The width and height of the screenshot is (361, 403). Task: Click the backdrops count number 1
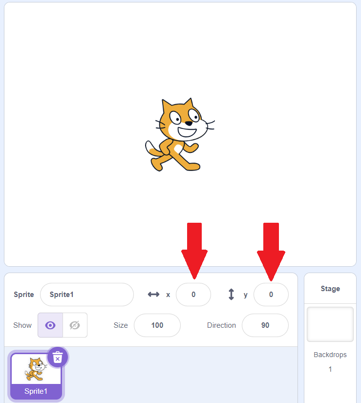click(x=330, y=369)
